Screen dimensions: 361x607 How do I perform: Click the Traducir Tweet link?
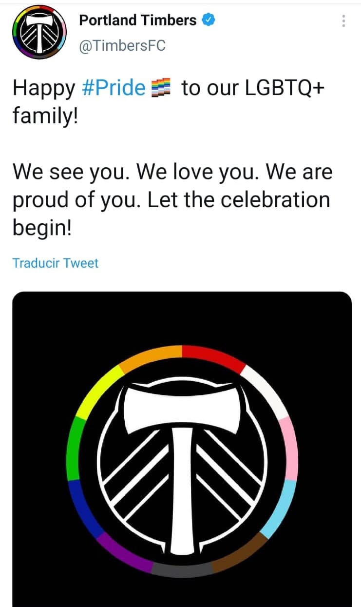click(x=55, y=263)
